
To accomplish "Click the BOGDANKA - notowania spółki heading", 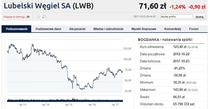I will pos(165,39).
